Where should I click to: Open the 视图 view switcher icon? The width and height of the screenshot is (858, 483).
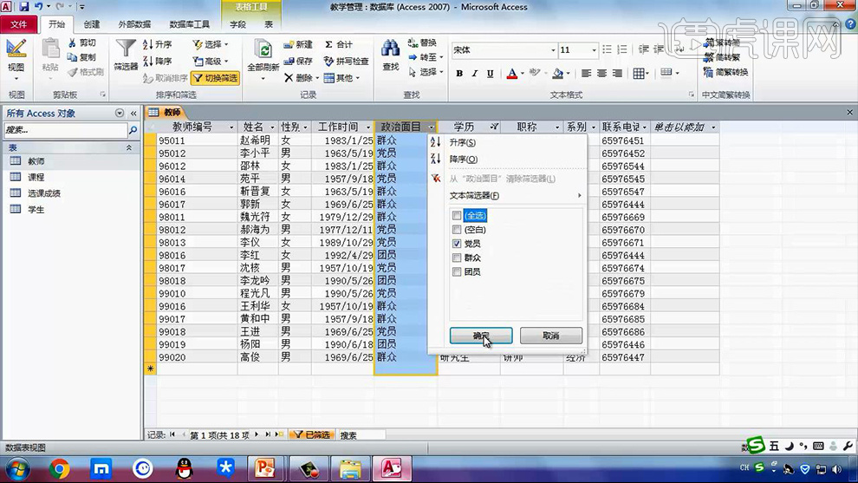click(x=16, y=49)
